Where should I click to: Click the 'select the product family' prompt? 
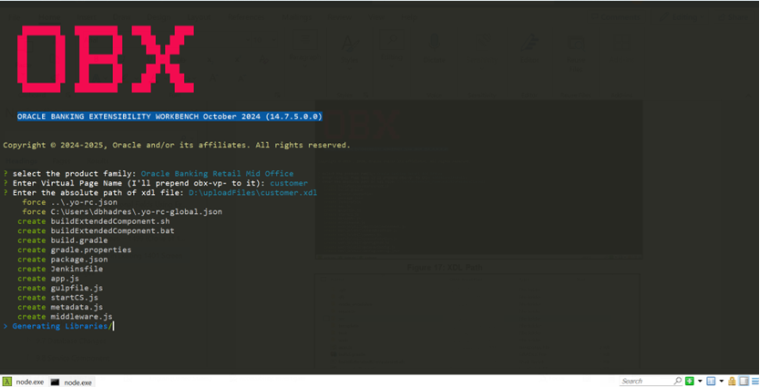pyautogui.click(x=75, y=173)
